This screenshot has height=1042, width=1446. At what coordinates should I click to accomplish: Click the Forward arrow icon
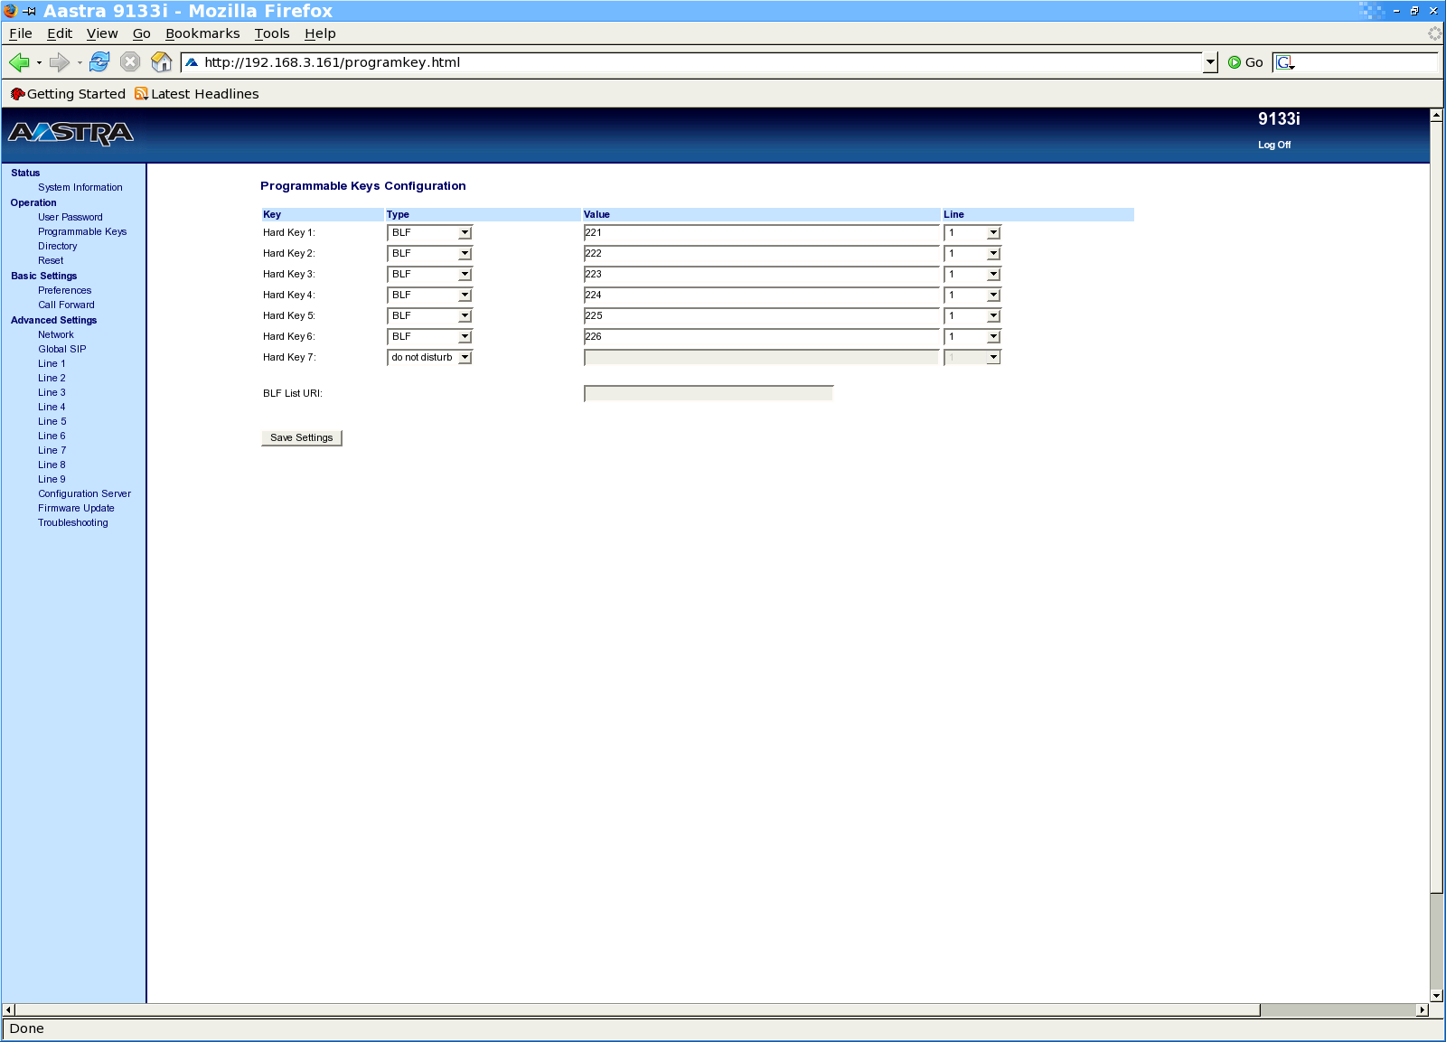point(59,62)
